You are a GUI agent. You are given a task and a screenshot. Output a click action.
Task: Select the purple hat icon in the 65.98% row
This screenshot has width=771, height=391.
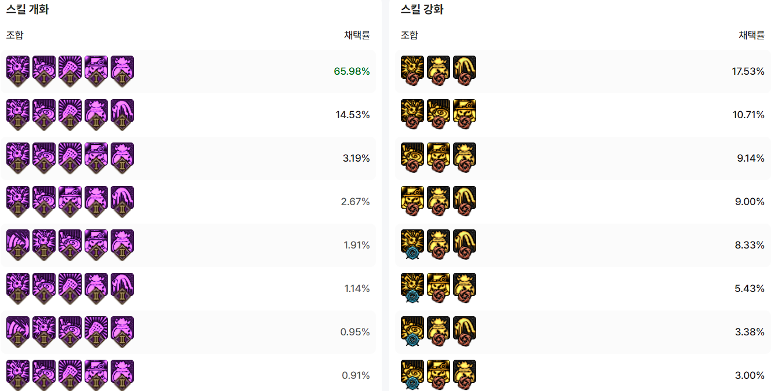pyautogui.click(x=96, y=71)
